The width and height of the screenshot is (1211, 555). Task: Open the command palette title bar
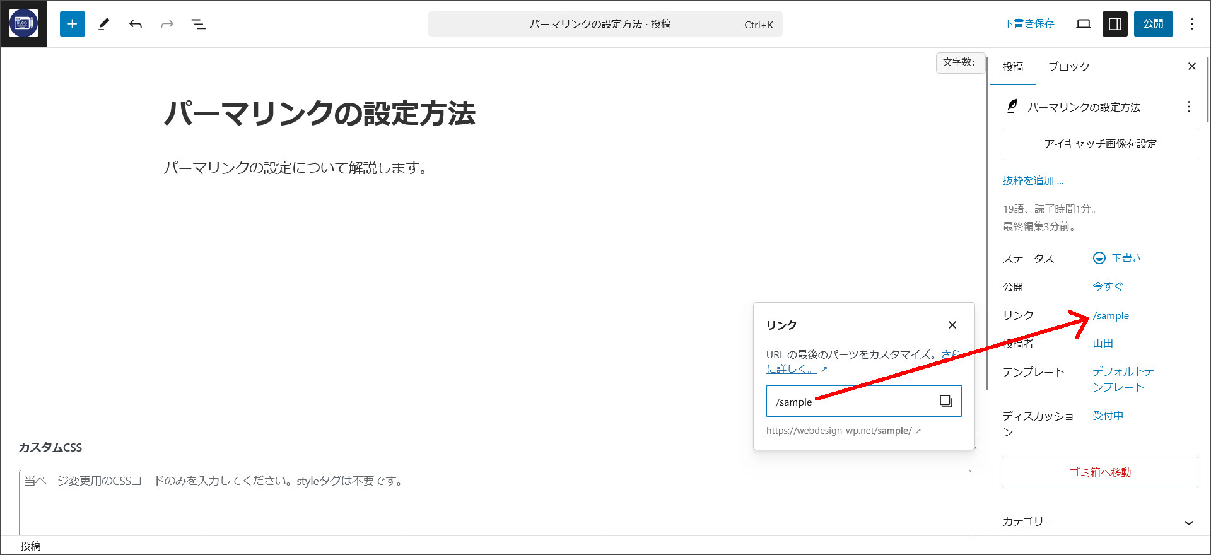(605, 24)
